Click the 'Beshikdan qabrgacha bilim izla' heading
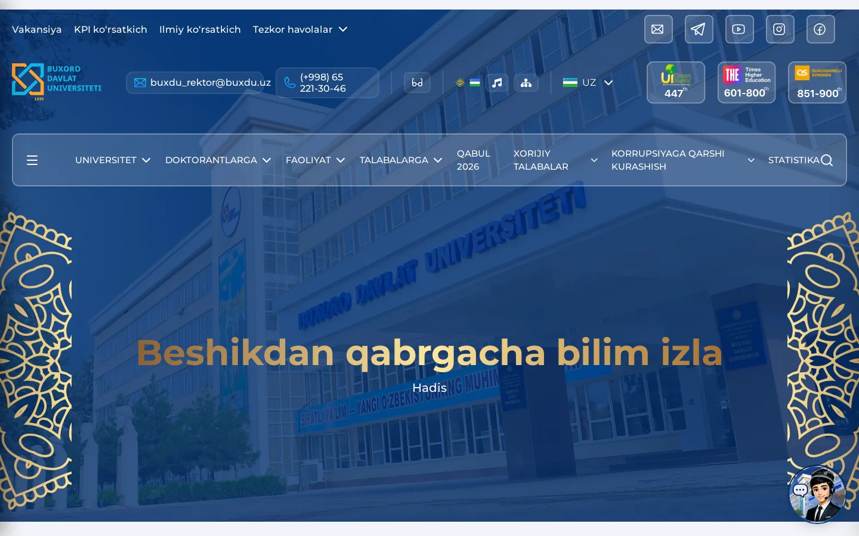The image size is (859, 536). (429, 353)
